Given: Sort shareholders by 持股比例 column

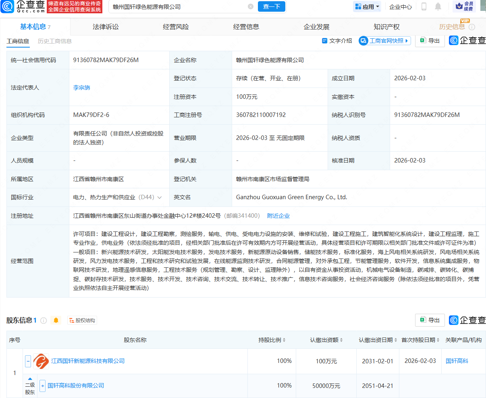Looking at the screenshot, I should point(272,340).
